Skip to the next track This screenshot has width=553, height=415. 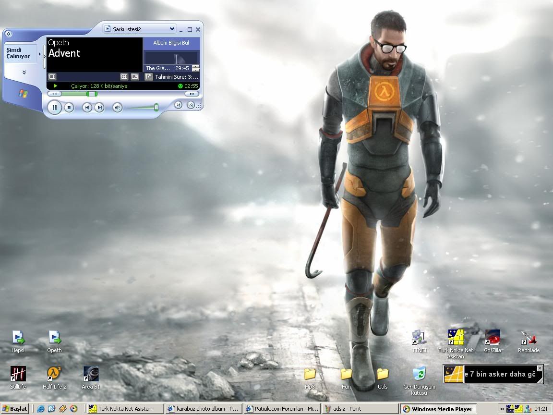99,108
